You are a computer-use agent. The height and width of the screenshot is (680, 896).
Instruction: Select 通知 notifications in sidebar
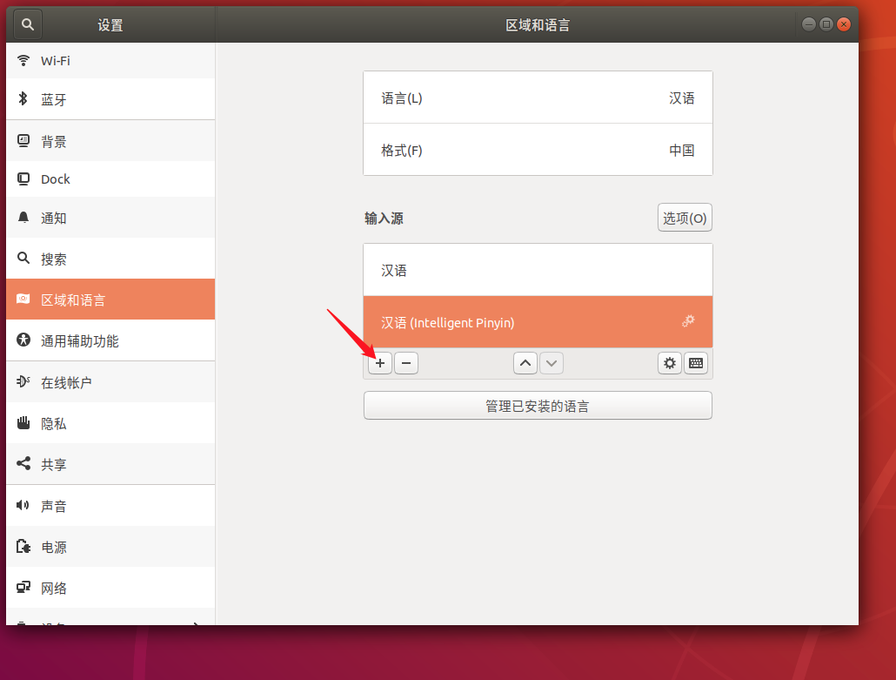tap(110, 218)
